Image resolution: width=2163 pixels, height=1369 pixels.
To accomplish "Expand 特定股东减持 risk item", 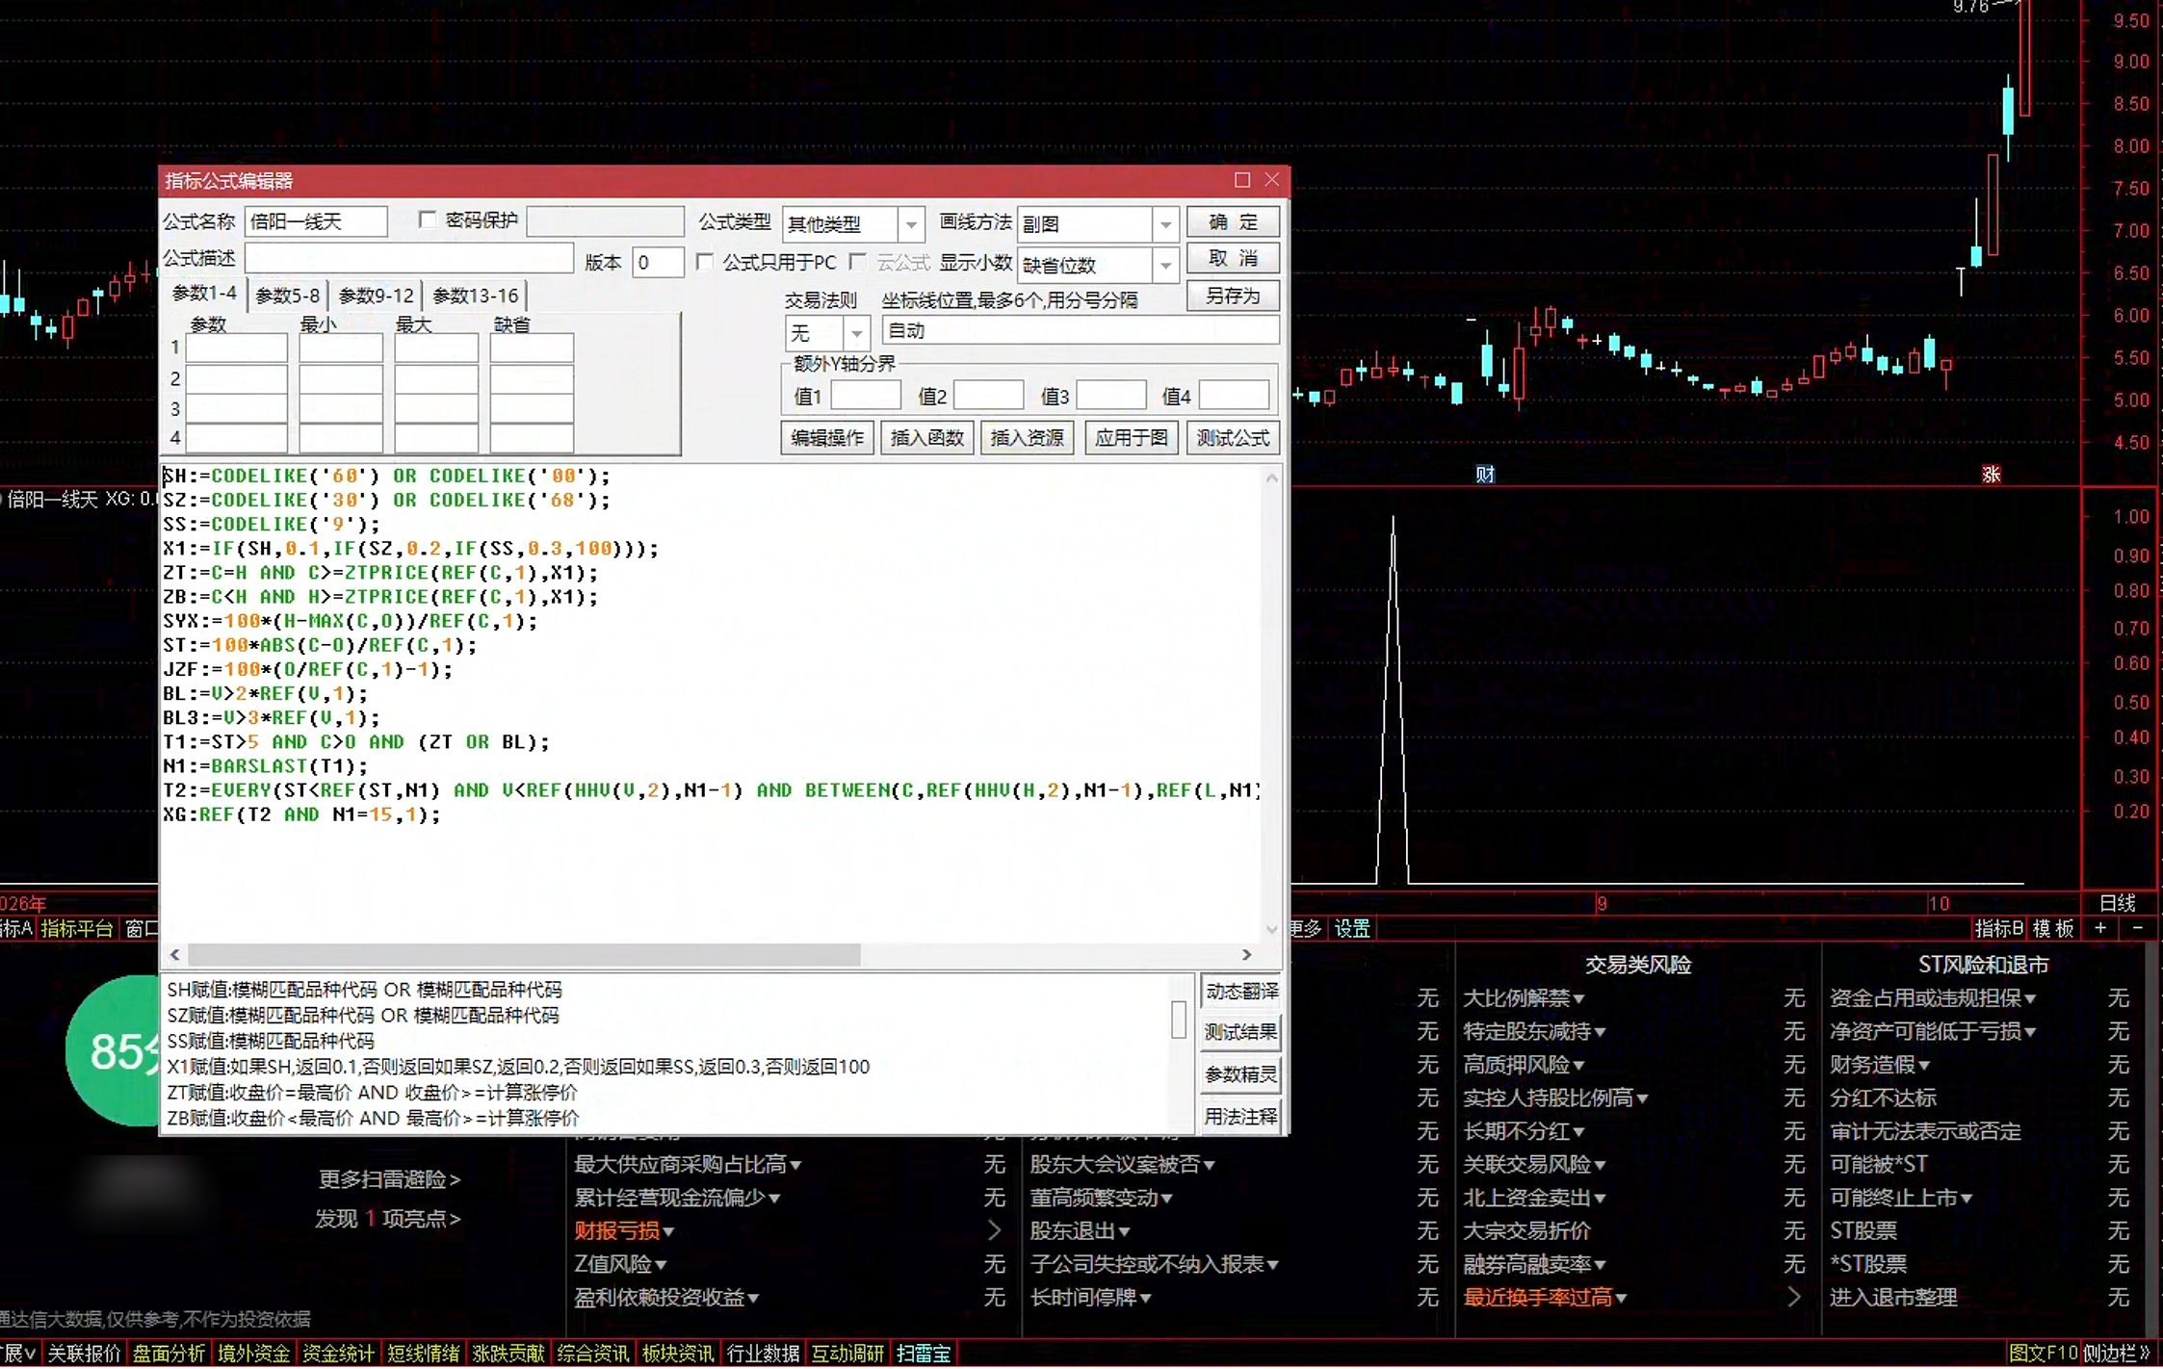I will pos(1534,1031).
